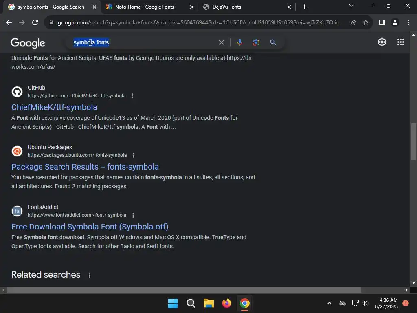Start voice search with microphone
This screenshot has width=417, height=313.
click(x=239, y=42)
